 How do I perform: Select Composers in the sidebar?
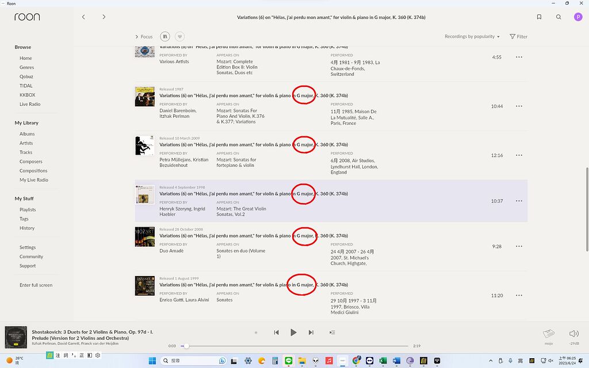[x=30, y=161]
